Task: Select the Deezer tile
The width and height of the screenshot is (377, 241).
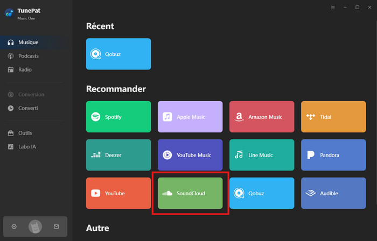Action: (118, 155)
